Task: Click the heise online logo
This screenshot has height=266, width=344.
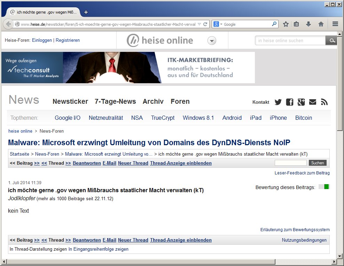Action: tap(160, 40)
